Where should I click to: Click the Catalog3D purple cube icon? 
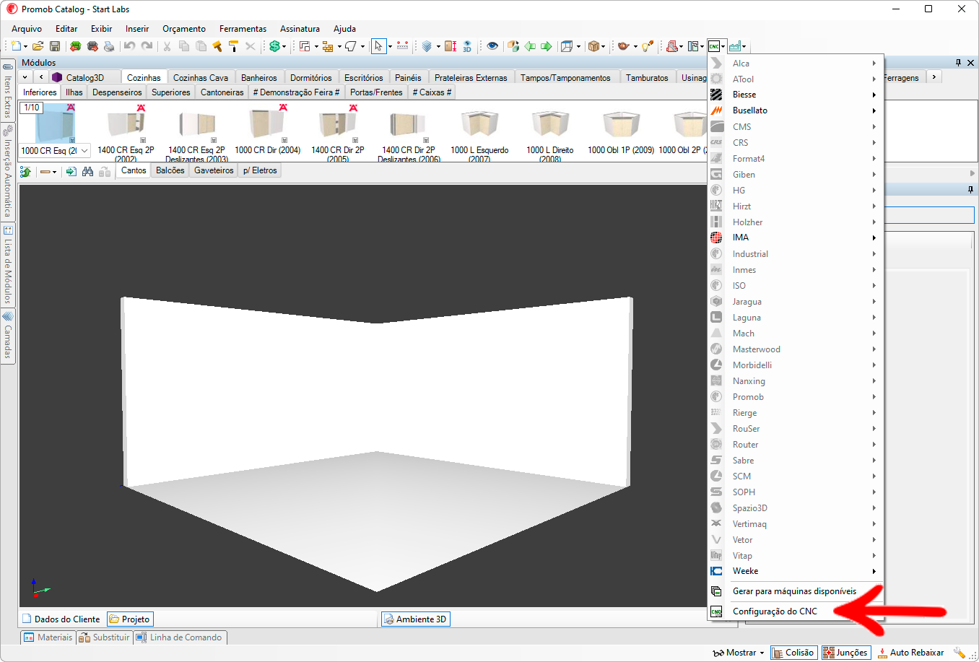tap(57, 77)
